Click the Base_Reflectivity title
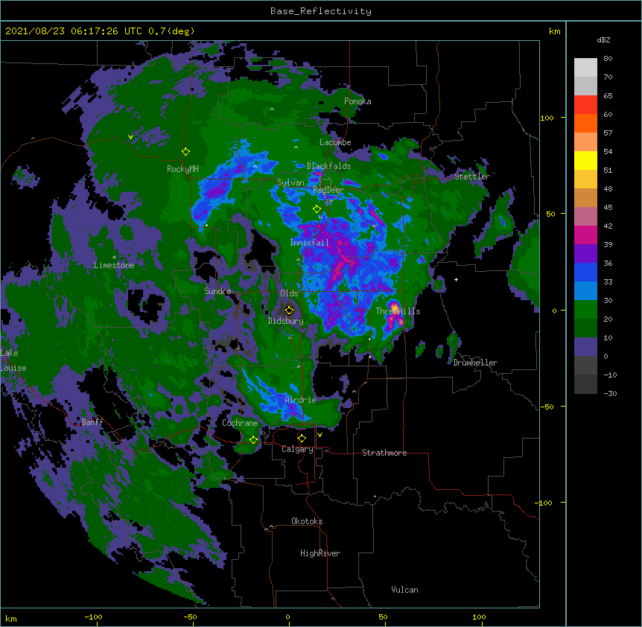The image size is (642, 627). click(x=321, y=11)
